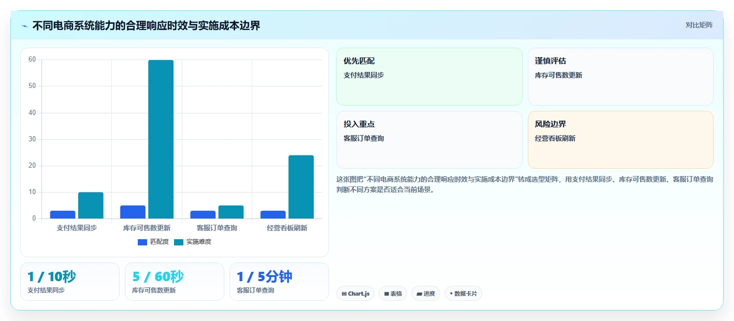
Task: Click 支付结果同步 text in 优先匹配 card
Action: pyautogui.click(x=364, y=75)
